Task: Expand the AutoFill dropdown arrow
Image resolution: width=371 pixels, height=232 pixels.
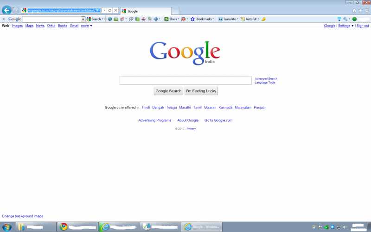Action: point(258,19)
